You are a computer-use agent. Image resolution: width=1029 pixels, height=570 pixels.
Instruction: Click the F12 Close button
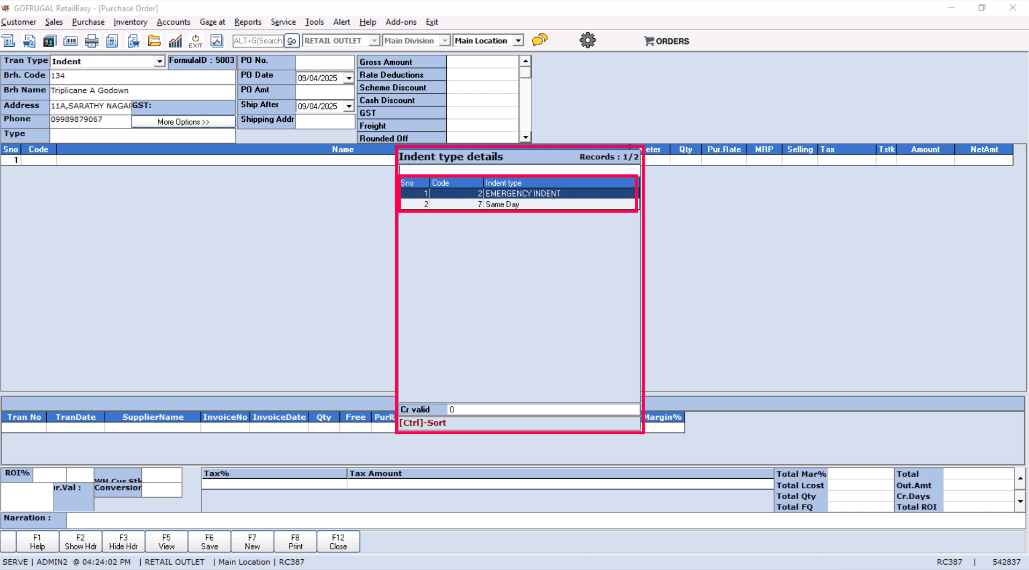pyautogui.click(x=338, y=542)
